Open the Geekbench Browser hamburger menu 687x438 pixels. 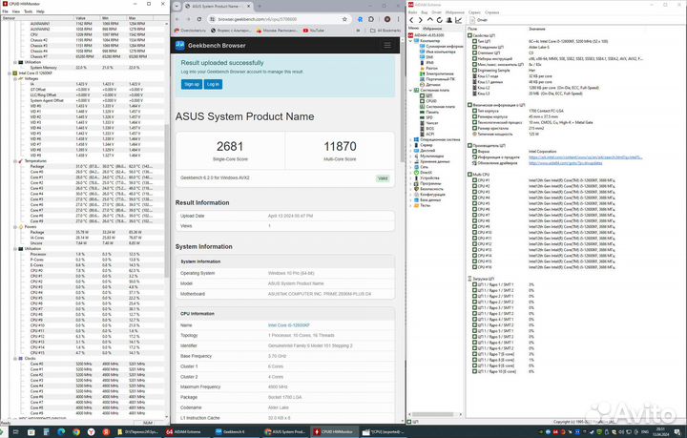tap(387, 45)
